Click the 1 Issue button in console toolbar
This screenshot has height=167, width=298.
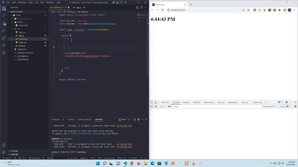(x=284, y=107)
